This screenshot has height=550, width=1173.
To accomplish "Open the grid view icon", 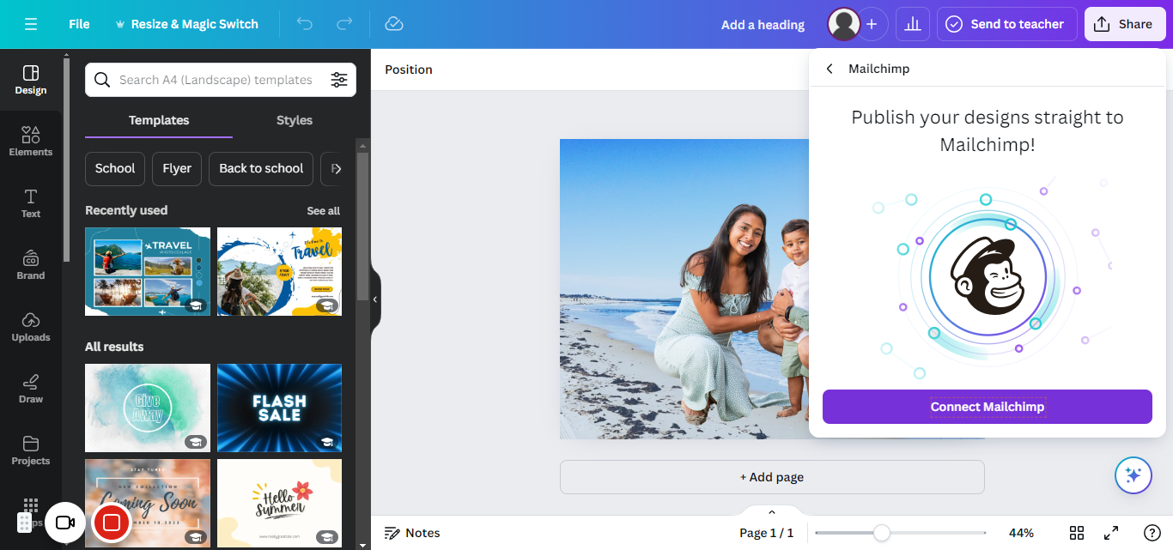I will point(1077,533).
